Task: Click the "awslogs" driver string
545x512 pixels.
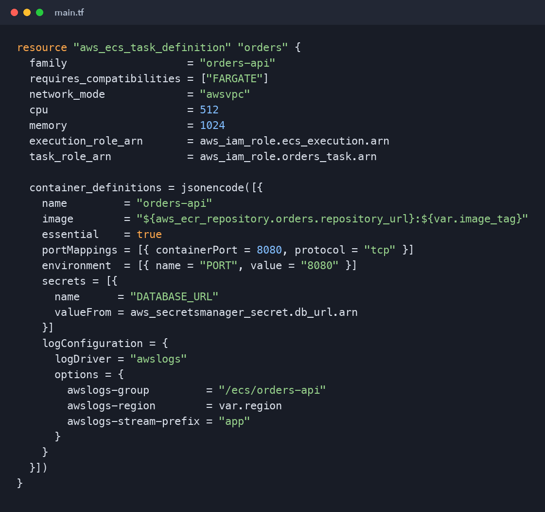Action: pyautogui.click(x=158, y=359)
